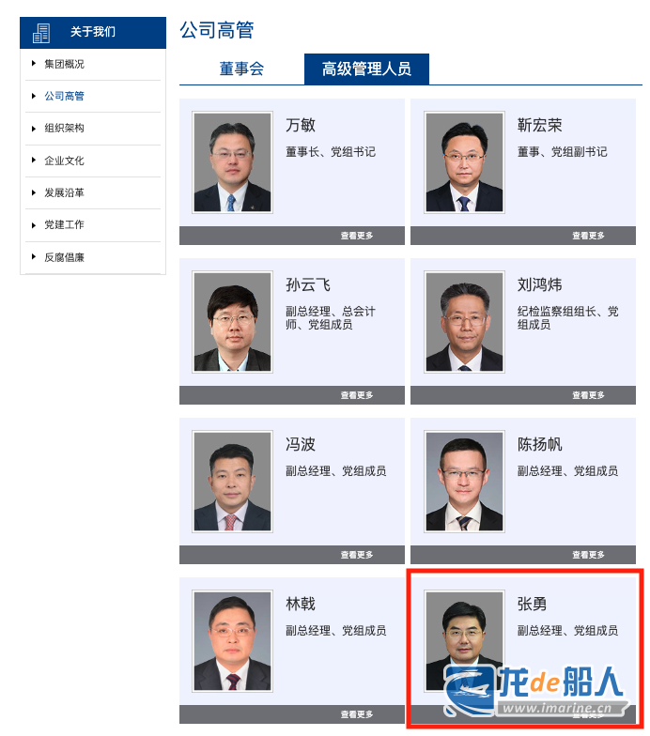Image resolution: width=650 pixels, height=736 pixels.
Task: Click the portrait photo of 陈扬帆
Action: (x=464, y=482)
